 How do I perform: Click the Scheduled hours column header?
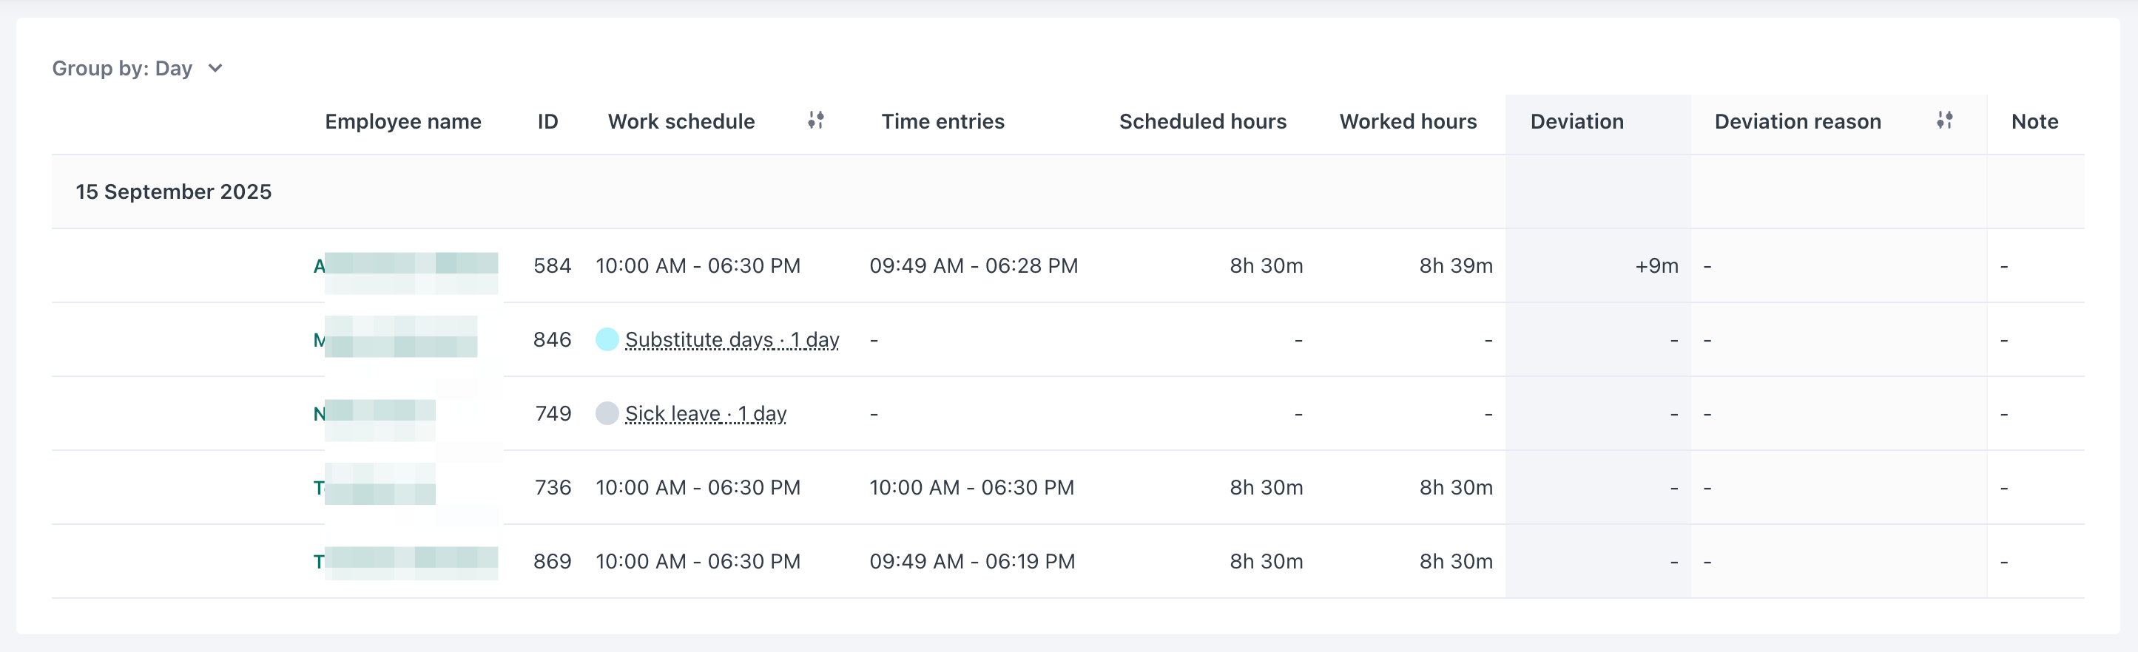[1202, 122]
